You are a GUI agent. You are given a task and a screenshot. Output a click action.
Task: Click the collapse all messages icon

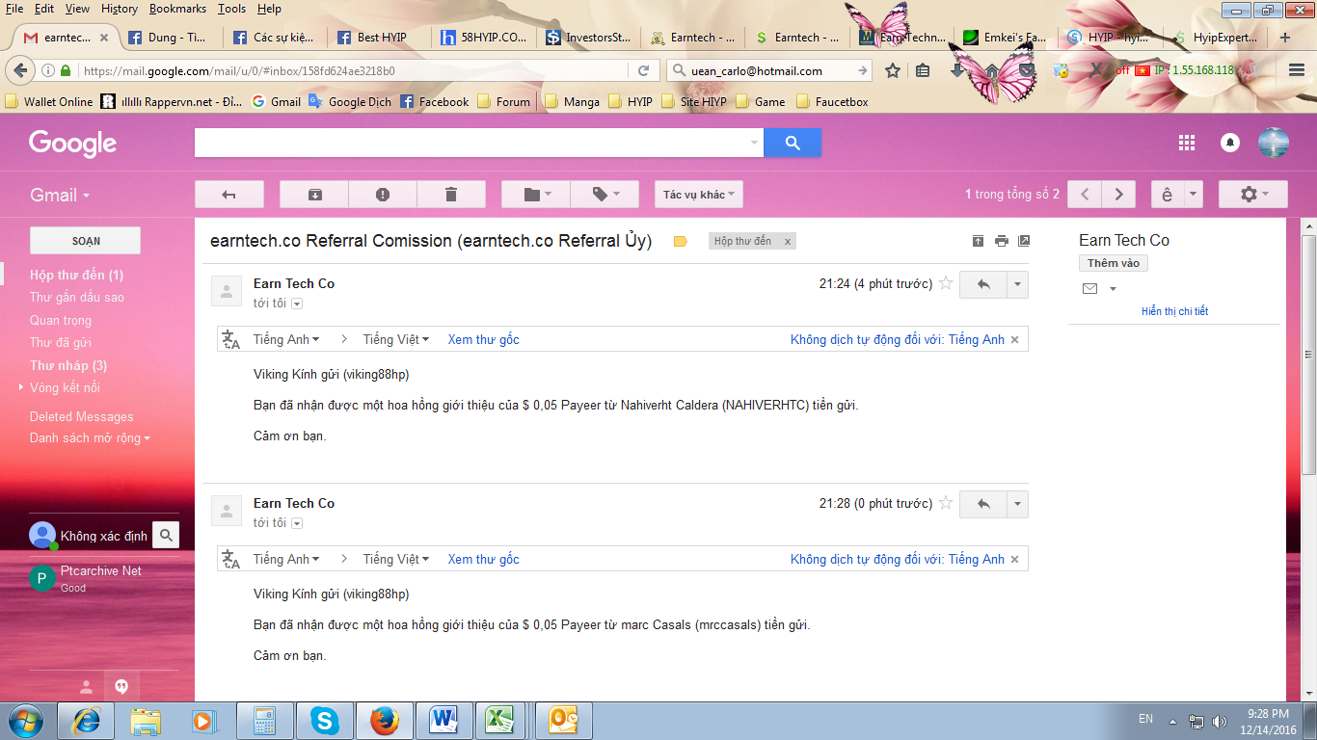tap(979, 241)
